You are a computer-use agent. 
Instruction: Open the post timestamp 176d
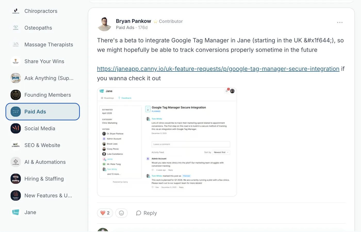[143, 28]
